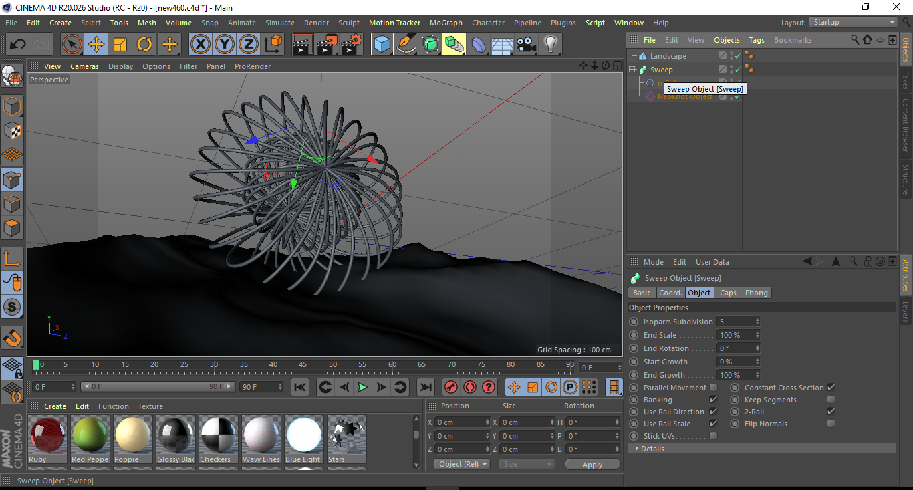This screenshot has height=490, width=913.
Task: Select the Rotate tool
Action: pos(144,45)
